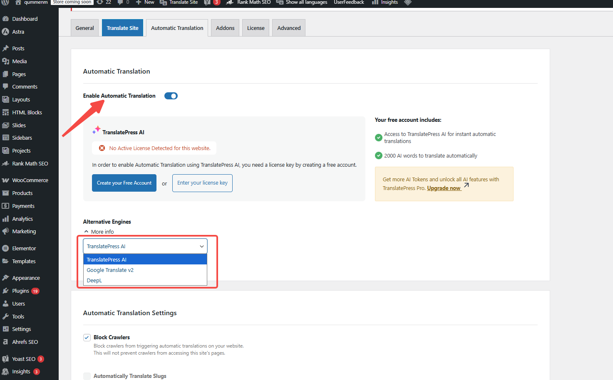This screenshot has width=613, height=380.
Task: Open the Addons tab
Action: point(225,28)
